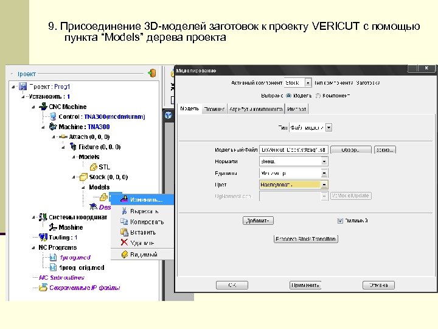Select Сохраненные IP файлы tree item
The height and width of the screenshot is (329, 438).
click(85, 288)
